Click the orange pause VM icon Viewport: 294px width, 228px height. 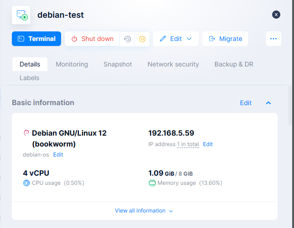[x=142, y=39]
